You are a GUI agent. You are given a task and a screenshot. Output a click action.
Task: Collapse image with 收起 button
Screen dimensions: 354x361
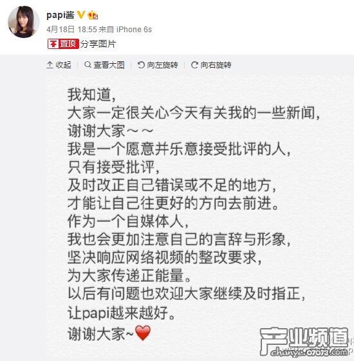59,65
